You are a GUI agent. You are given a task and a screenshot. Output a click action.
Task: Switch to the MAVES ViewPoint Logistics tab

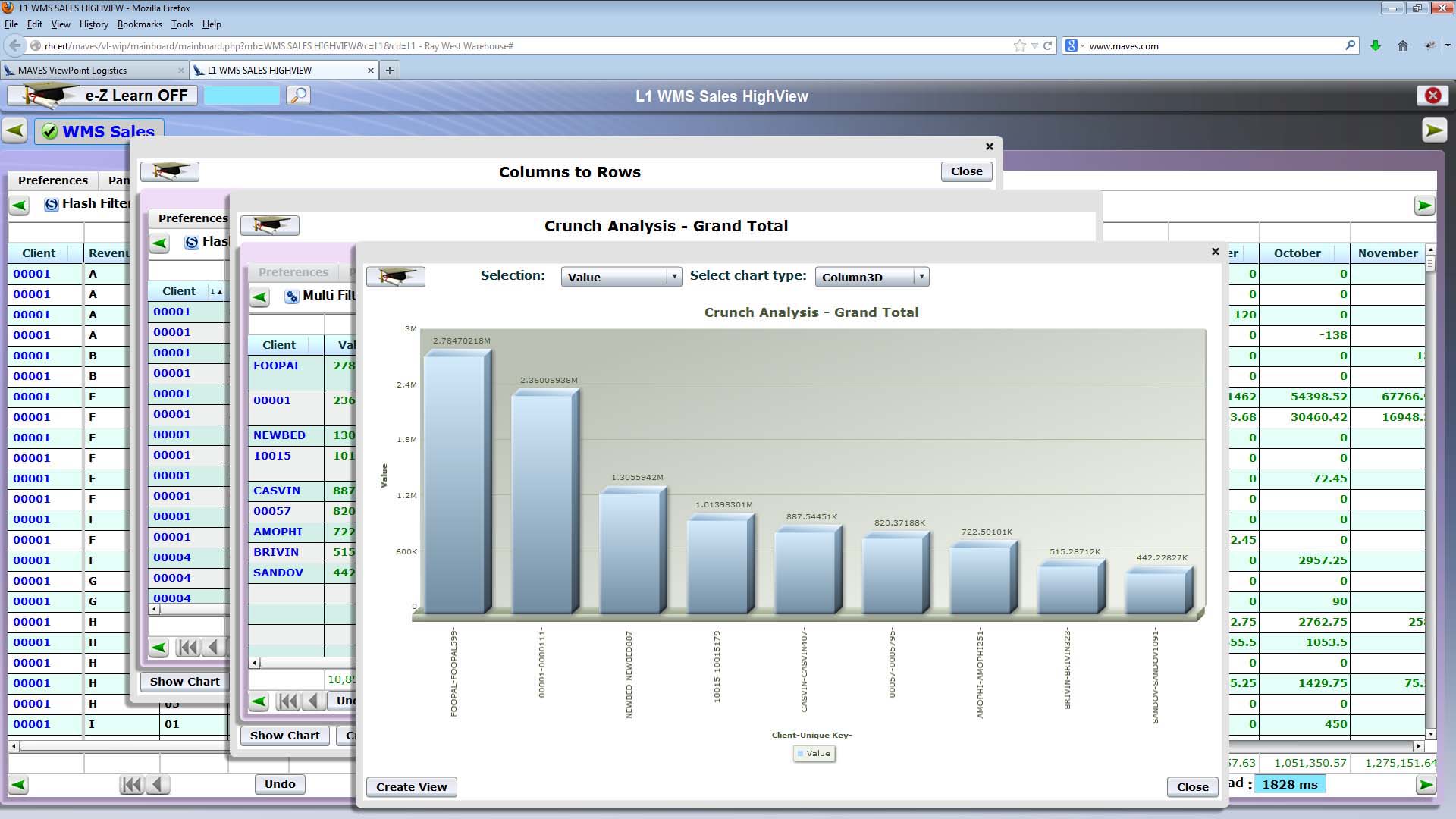pos(72,70)
